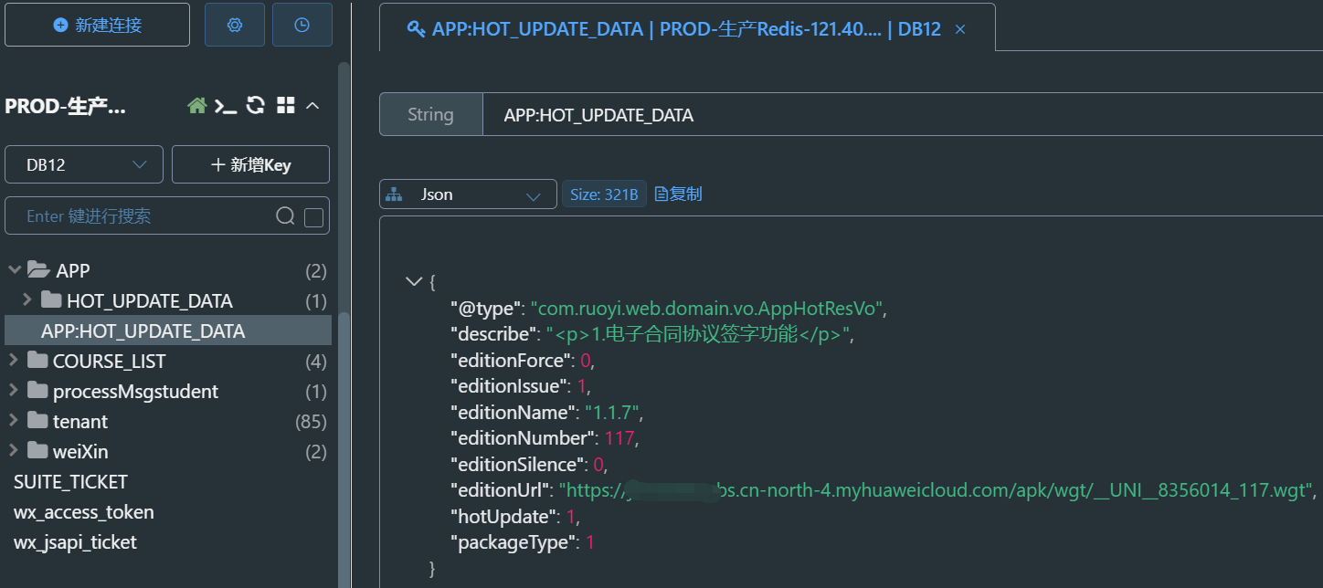Click the search magnifier icon in key search

285,216
